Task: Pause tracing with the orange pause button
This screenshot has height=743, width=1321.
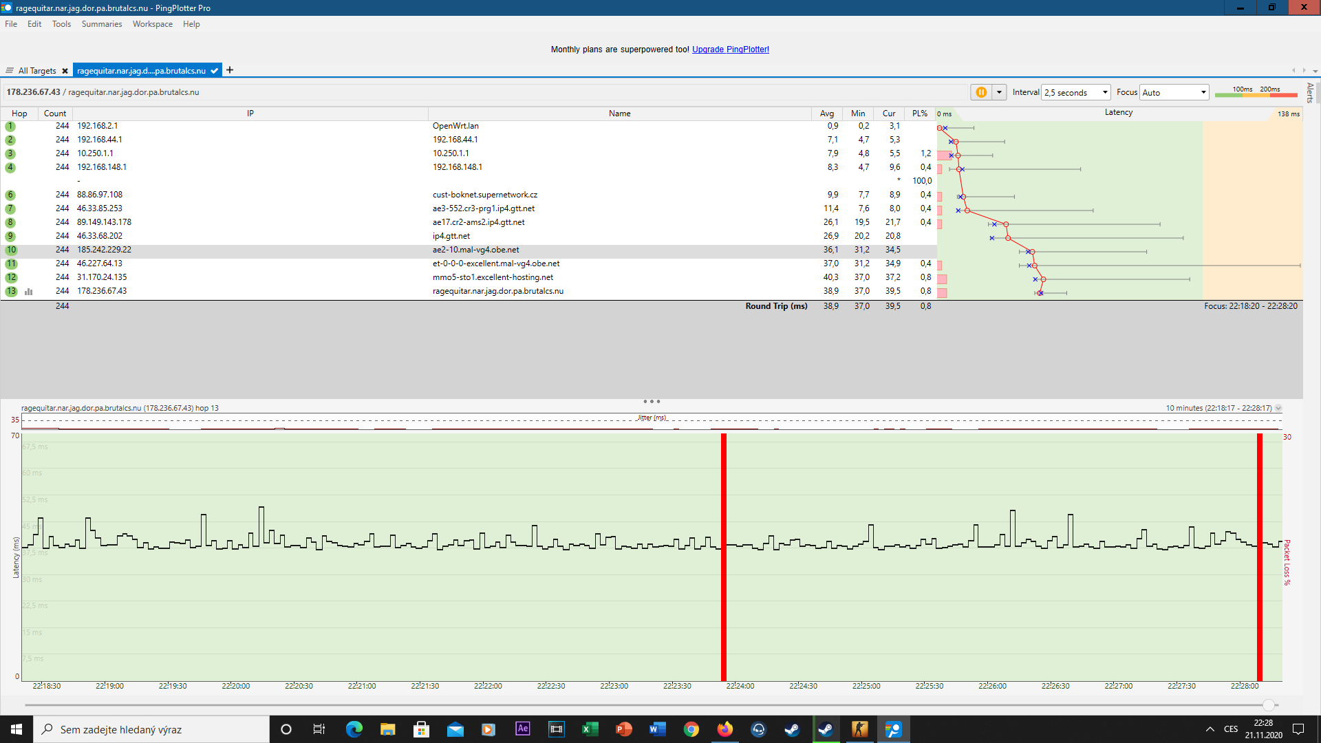Action: [x=981, y=92]
